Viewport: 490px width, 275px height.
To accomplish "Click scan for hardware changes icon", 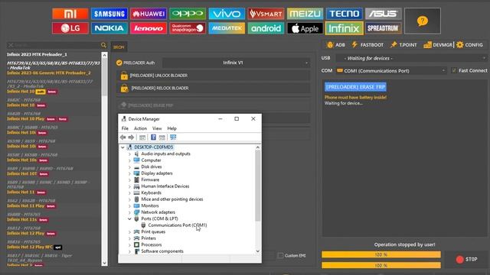I will point(173,137).
